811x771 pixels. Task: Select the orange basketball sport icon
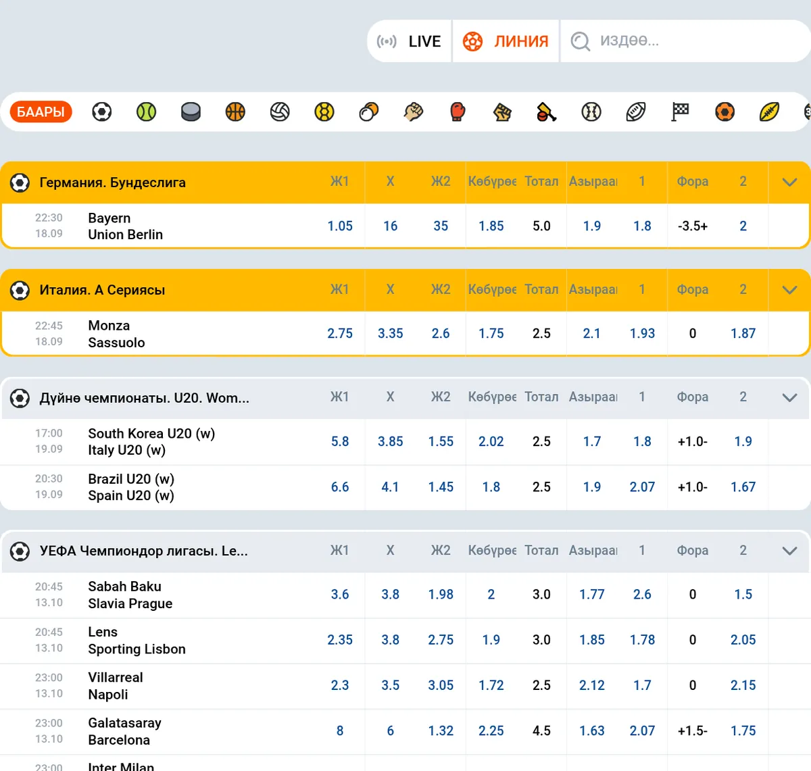pos(235,111)
